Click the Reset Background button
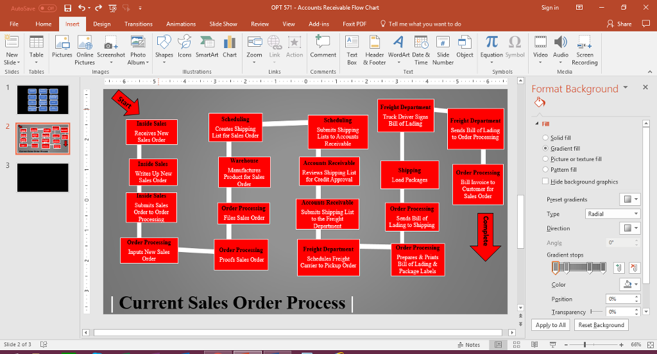 [601, 325]
